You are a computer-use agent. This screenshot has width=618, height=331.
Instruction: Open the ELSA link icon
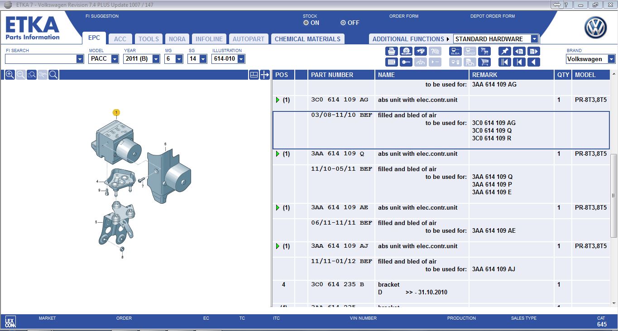coord(455,51)
